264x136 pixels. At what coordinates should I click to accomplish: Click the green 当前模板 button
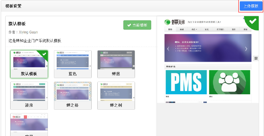(x=137, y=25)
